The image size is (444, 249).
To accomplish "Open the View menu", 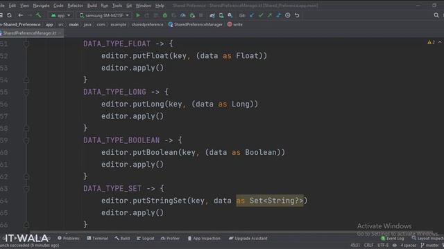I will point(25,6).
